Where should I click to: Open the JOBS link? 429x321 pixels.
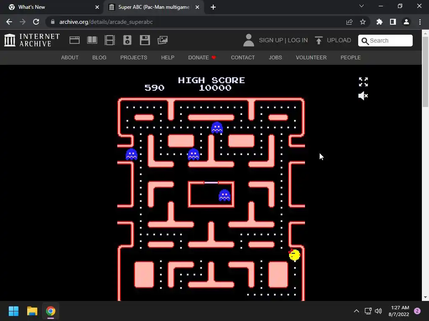coord(275,58)
